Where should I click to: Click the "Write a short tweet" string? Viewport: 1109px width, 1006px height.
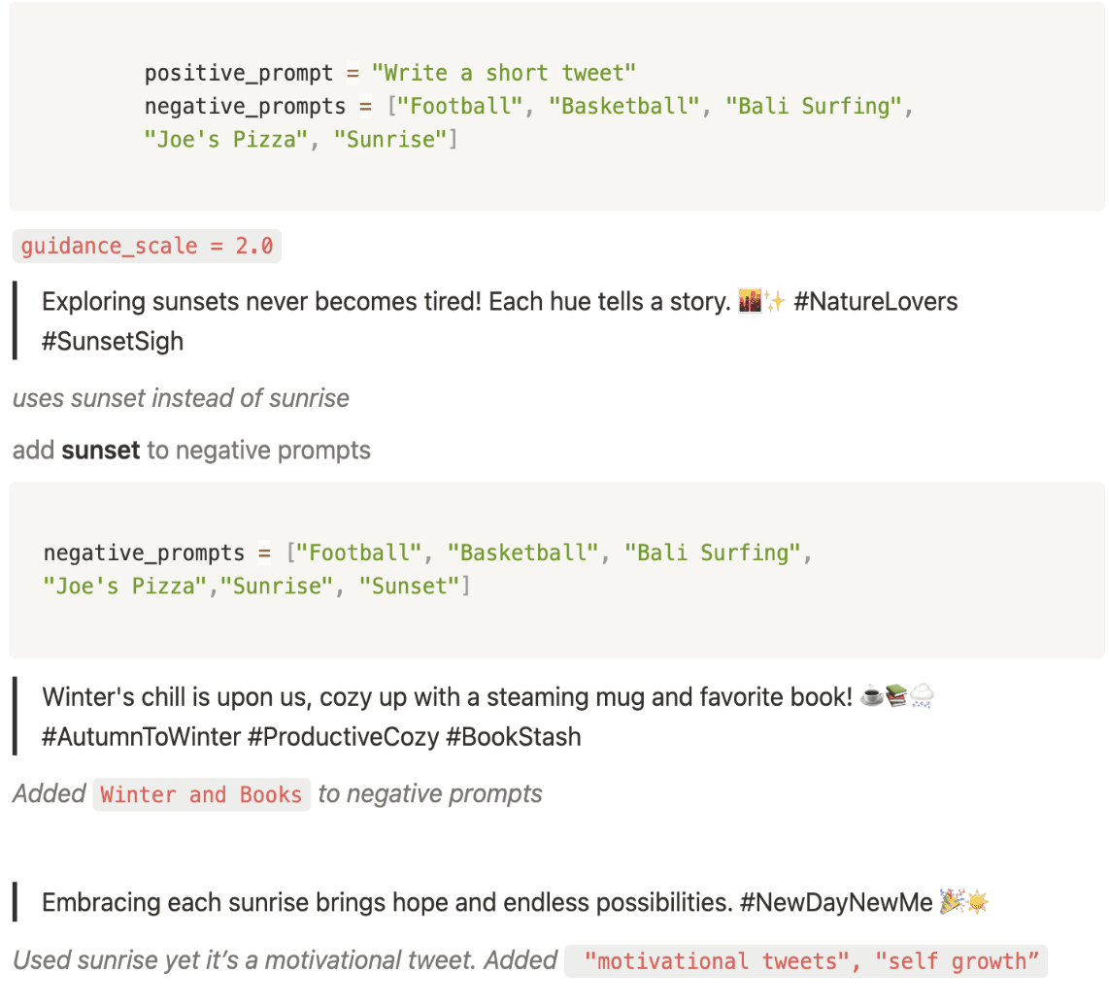(503, 73)
